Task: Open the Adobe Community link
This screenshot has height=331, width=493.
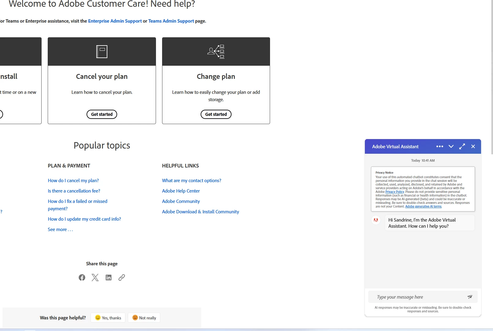Action: [x=181, y=201]
